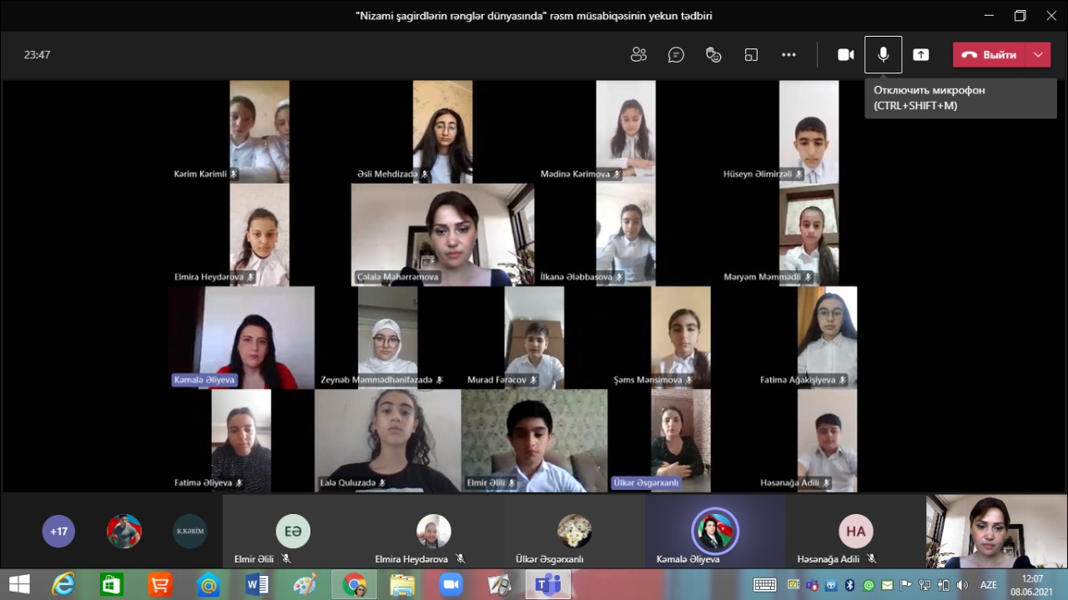
Task: Click the share content tray icon
Action: [x=921, y=55]
